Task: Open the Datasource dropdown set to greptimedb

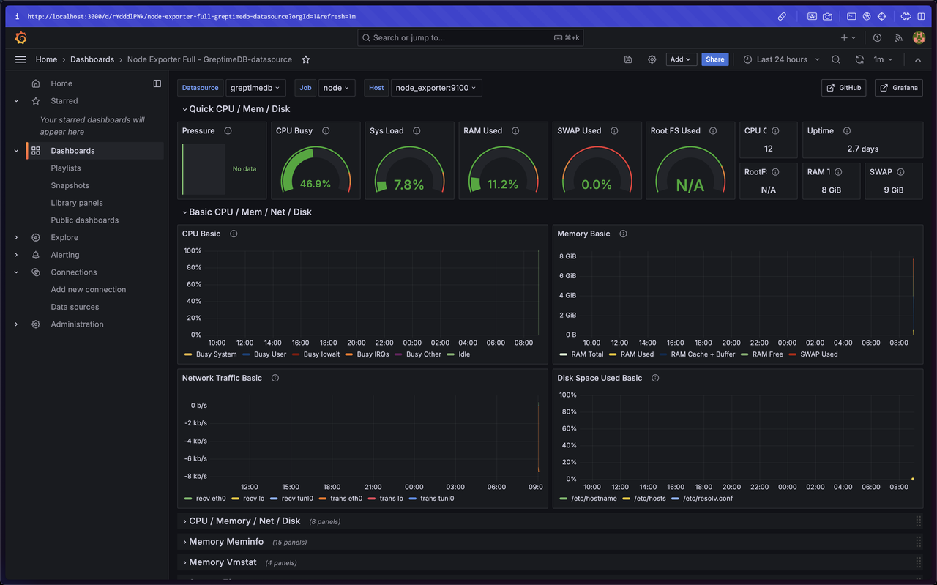Action: click(255, 87)
